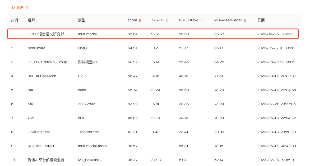The width and height of the screenshot is (310, 166).
Task: Click the IC-CIDEr-D column sort icon
Action: pos(202,20)
